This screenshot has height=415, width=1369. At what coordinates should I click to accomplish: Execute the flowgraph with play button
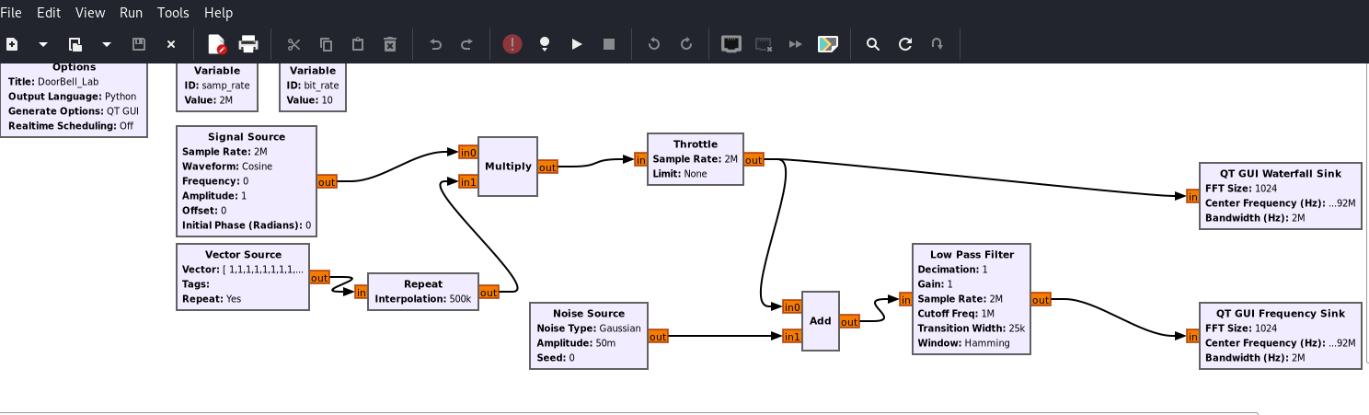(577, 44)
